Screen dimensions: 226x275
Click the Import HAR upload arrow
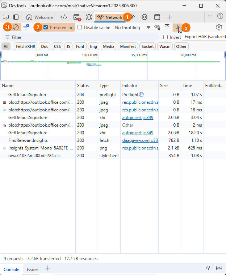(167, 27)
